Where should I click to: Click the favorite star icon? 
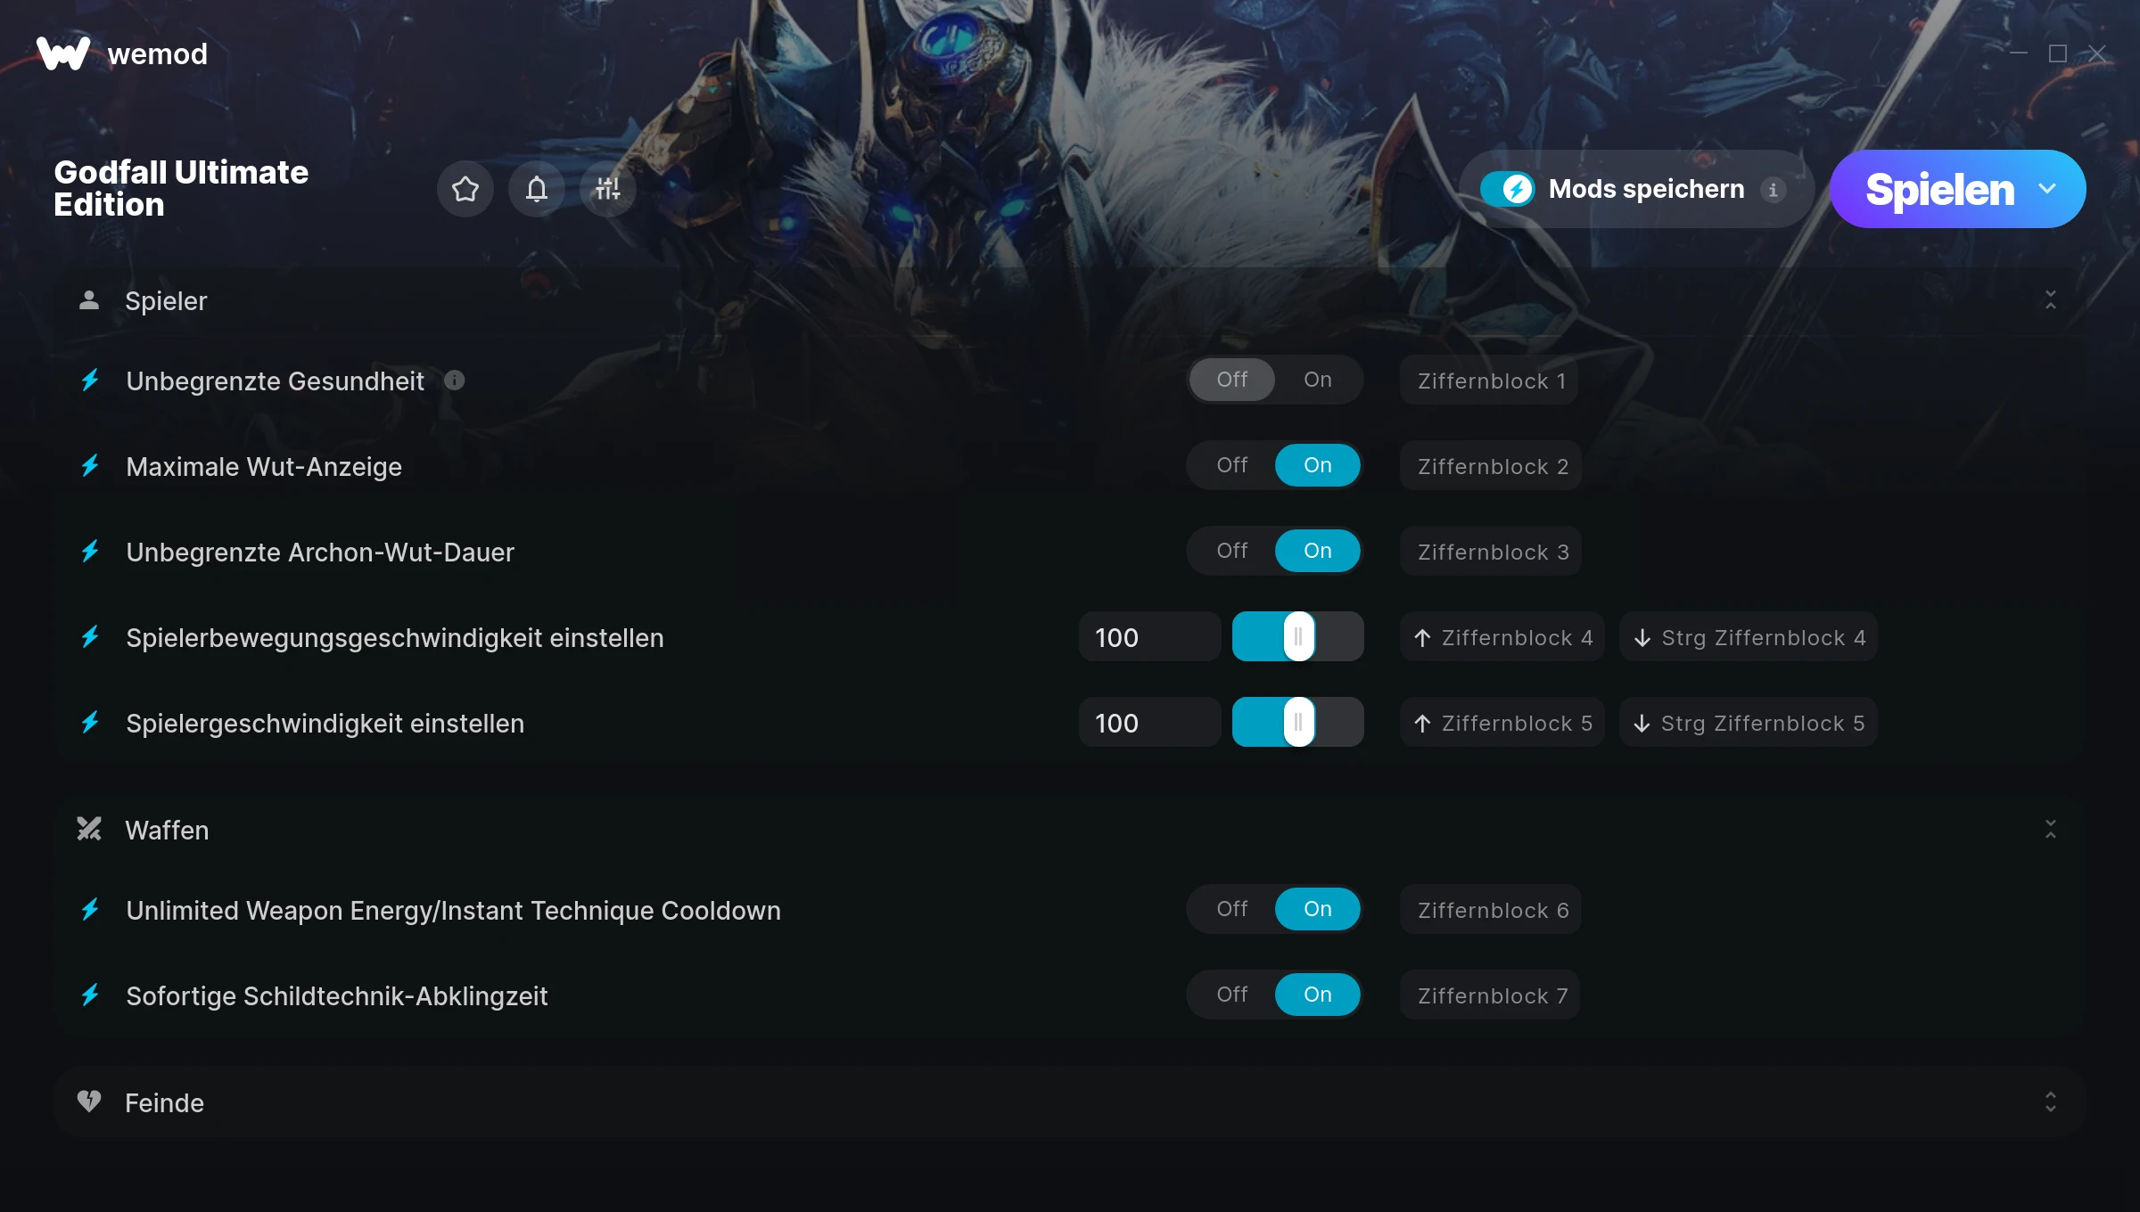(465, 189)
